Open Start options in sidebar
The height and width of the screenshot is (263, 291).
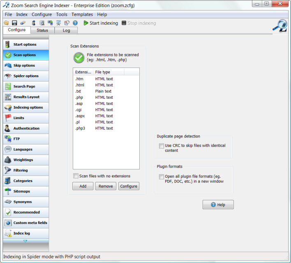click(x=26, y=44)
